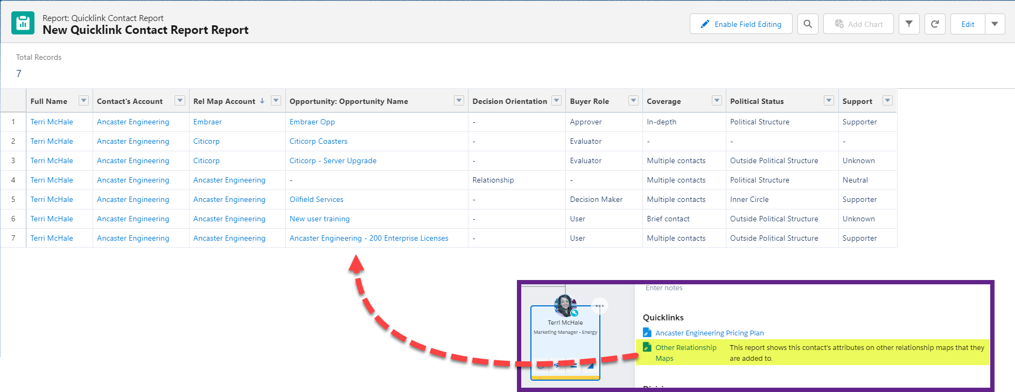
Task: Select the Approver buyer role cell
Action: coord(604,122)
